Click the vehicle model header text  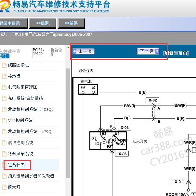[46, 34]
